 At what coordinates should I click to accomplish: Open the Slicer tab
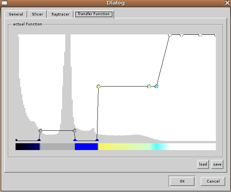(38, 14)
